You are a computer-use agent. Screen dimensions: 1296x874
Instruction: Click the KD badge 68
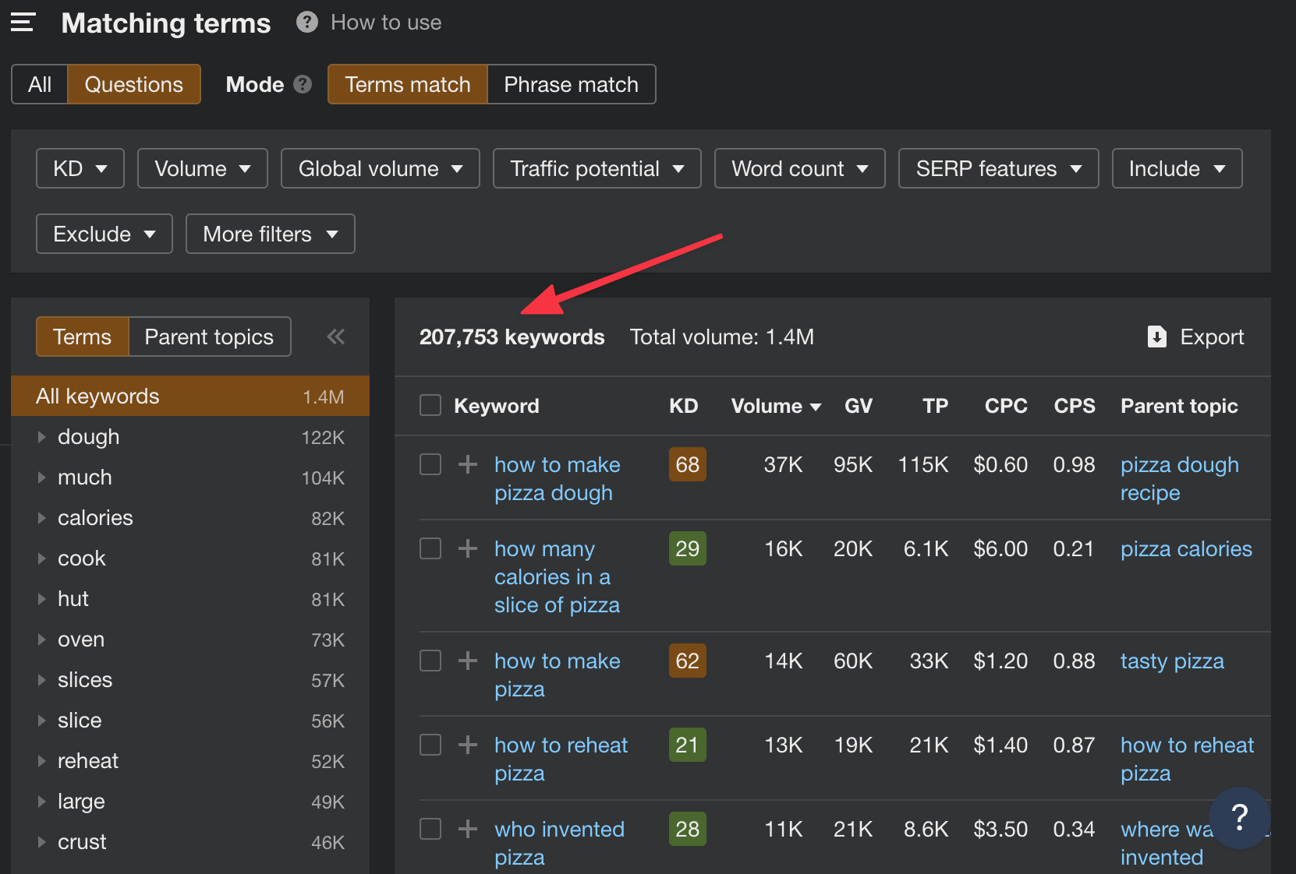click(x=688, y=464)
